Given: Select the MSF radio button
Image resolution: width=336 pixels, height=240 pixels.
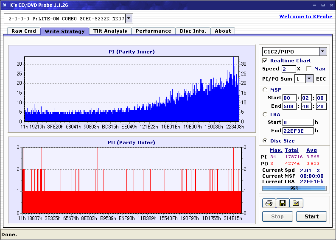Looking at the screenshot, I should (265, 89).
